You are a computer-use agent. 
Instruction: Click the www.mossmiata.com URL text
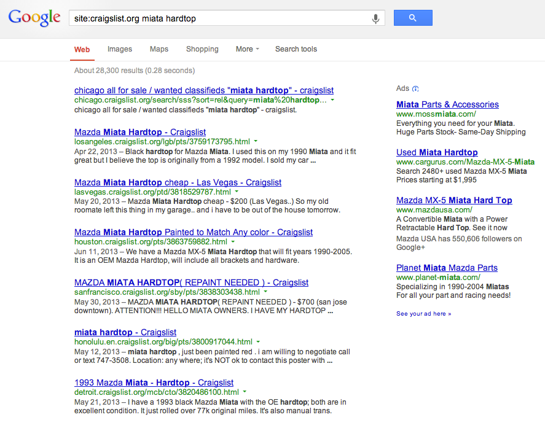(436, 114)
